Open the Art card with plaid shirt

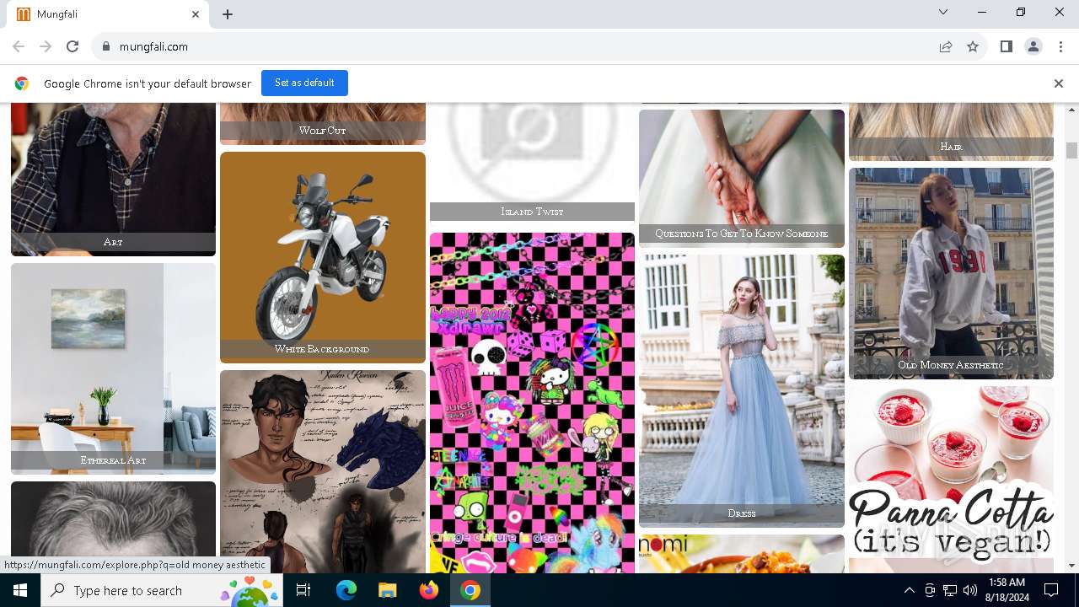(x=113, y=178)
